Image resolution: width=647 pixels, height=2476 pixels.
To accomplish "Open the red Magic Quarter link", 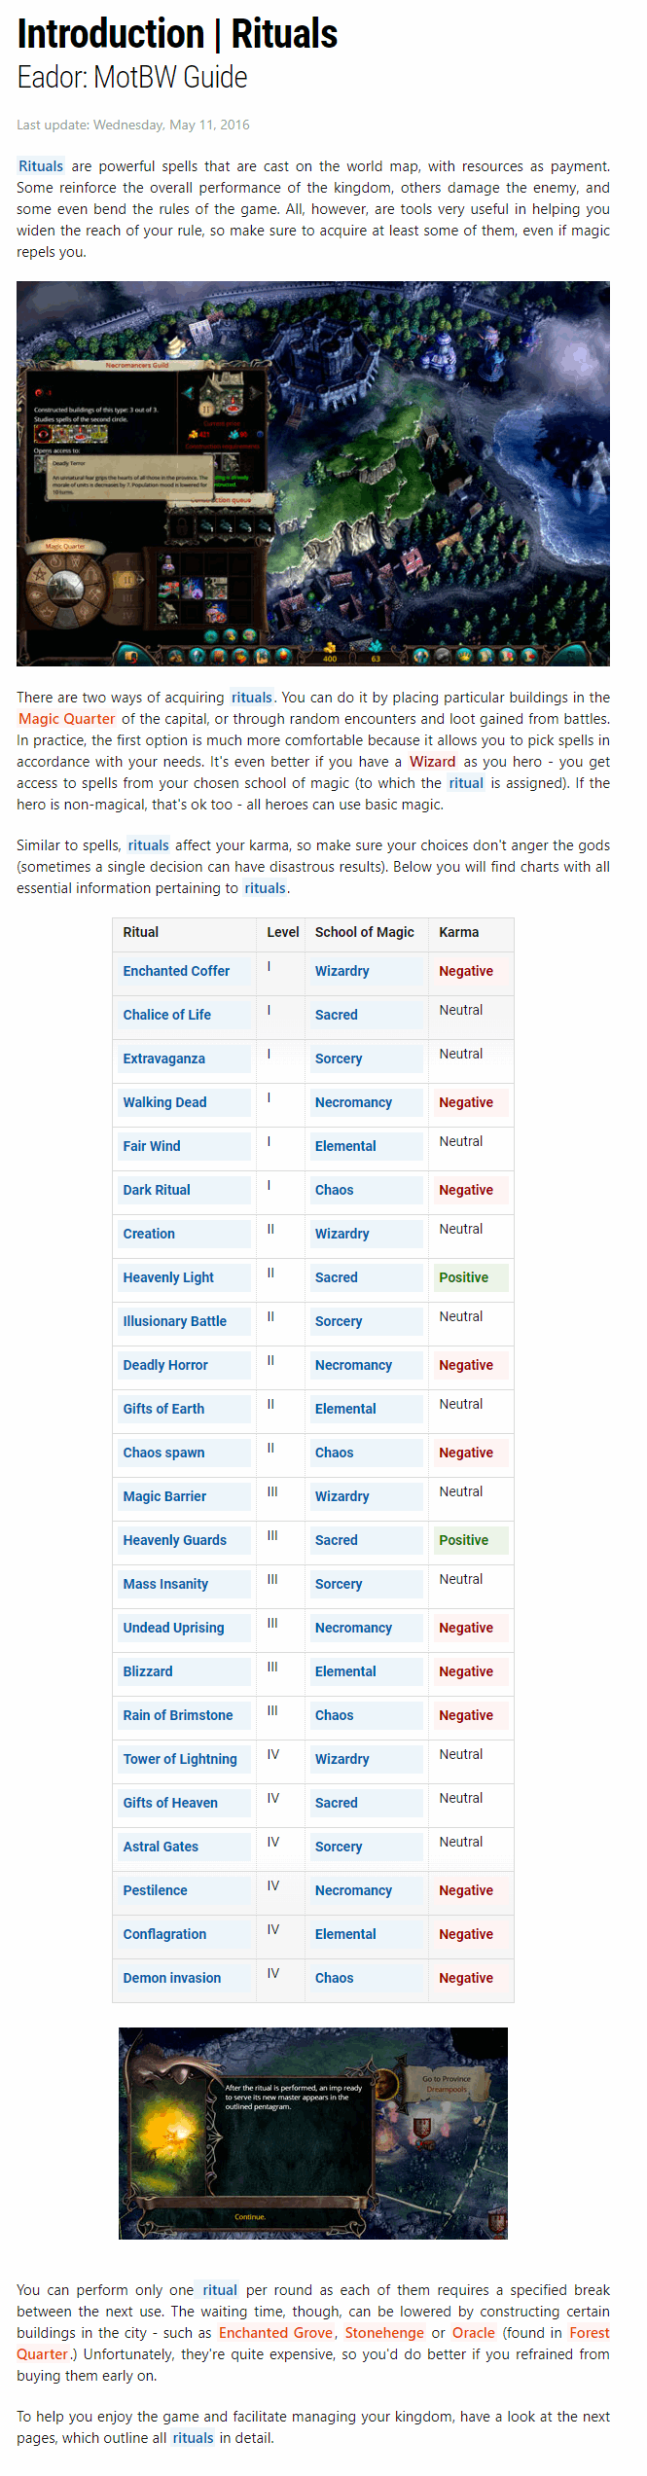I will [x=66, y=719].
